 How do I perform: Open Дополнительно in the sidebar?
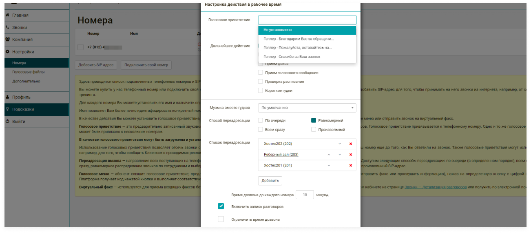coord(26,81)
